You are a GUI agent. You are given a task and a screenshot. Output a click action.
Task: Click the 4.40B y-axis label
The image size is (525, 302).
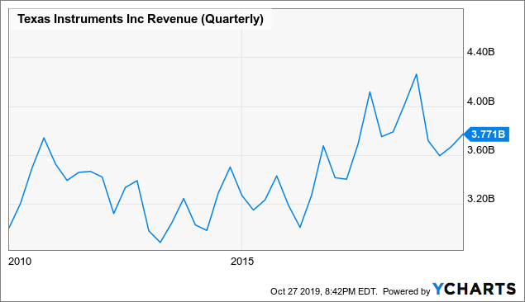(481, 52)
